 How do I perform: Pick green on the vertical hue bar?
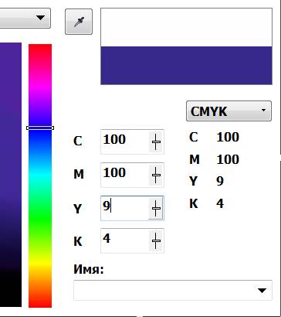[x=40, y=219]
